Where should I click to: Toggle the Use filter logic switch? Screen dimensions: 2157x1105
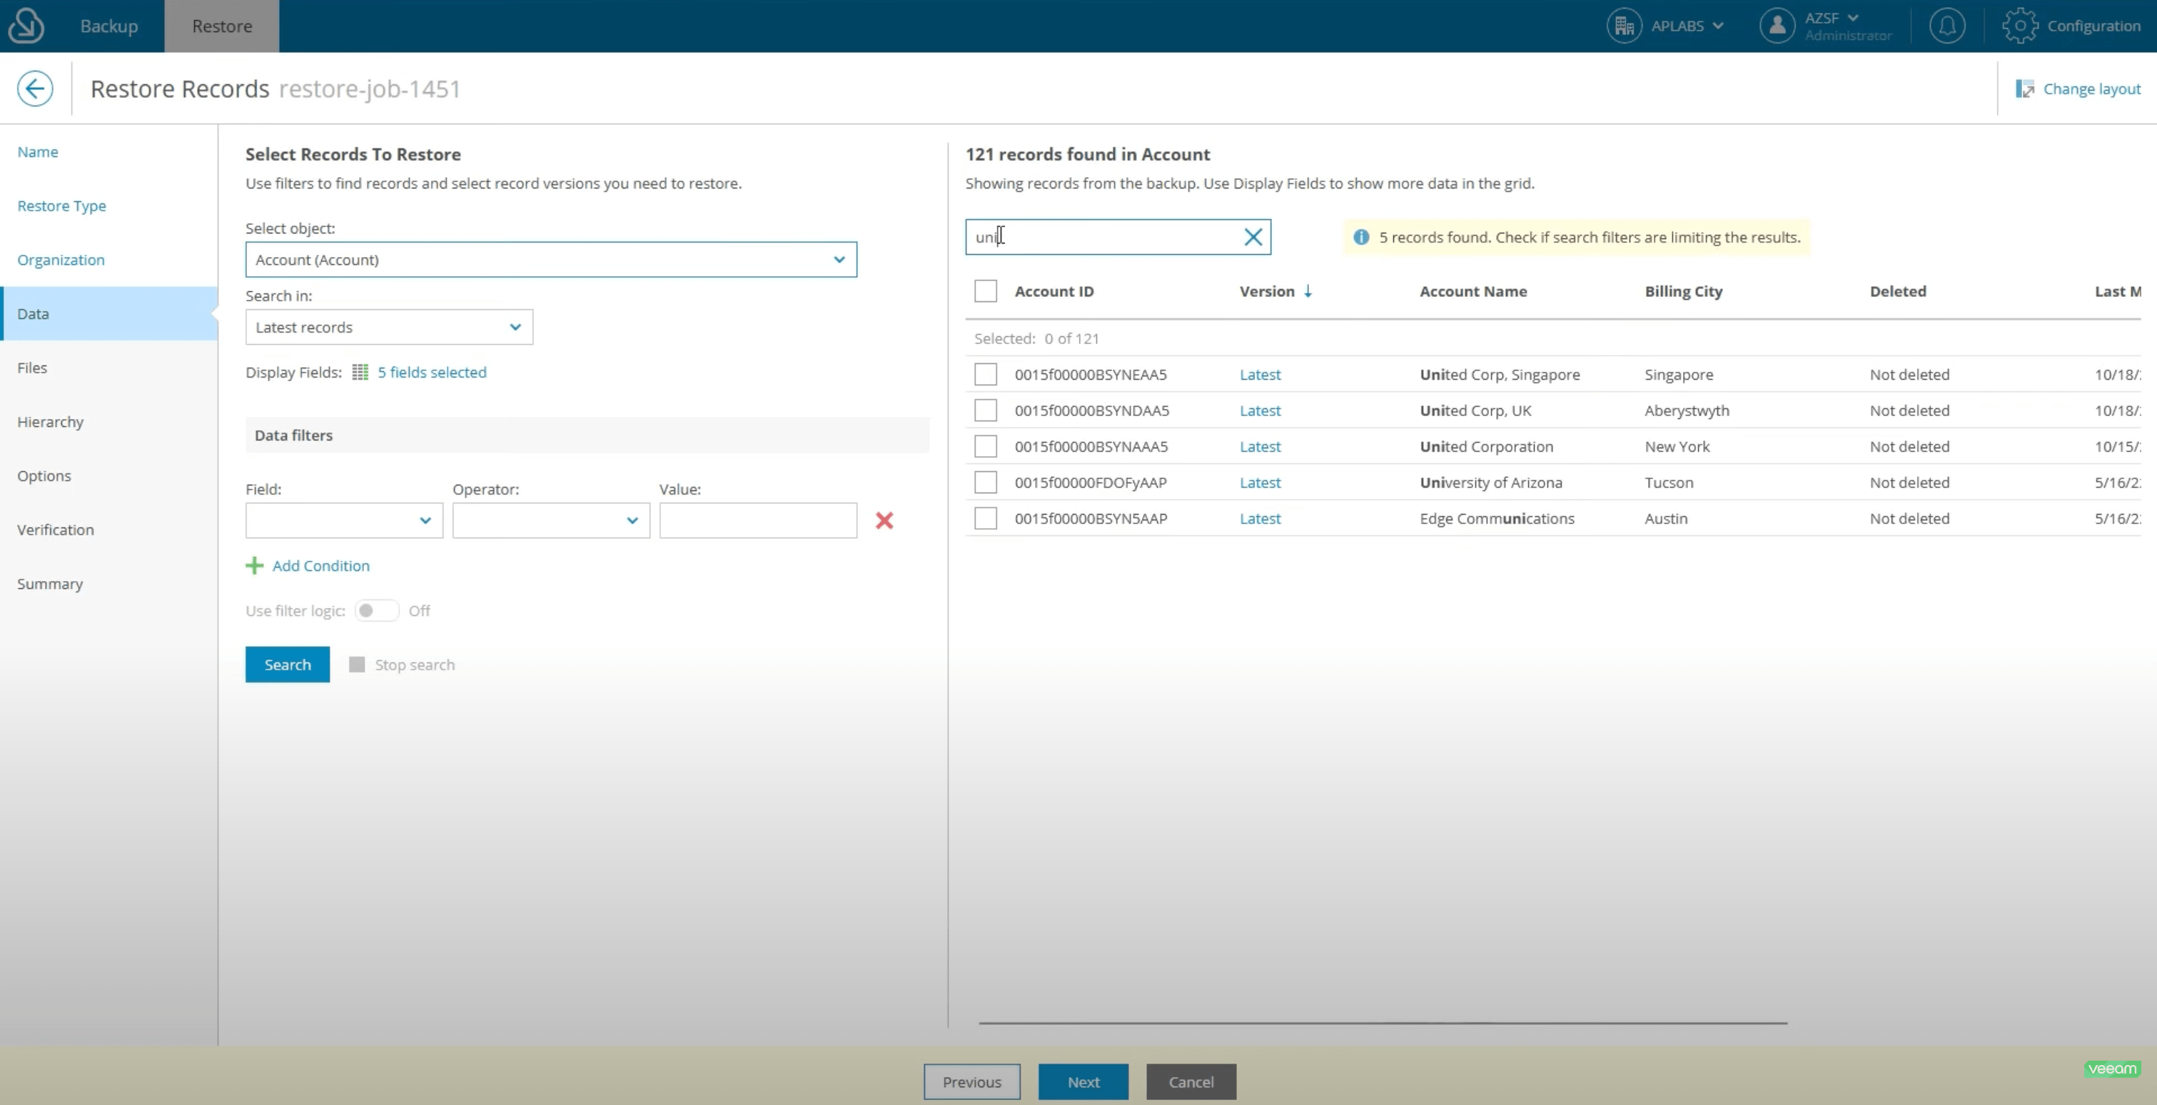[x=376, y=611]
